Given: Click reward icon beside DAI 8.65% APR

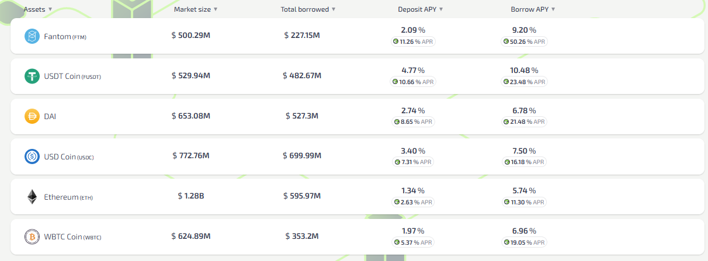Looking at the screenshot, I should coord(397,121).
